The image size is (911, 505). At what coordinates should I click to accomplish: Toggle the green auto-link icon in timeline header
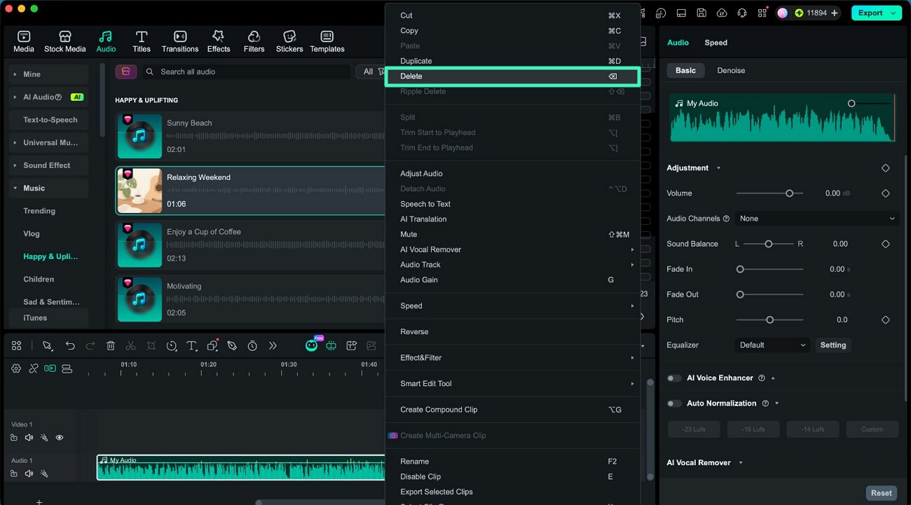50,368
